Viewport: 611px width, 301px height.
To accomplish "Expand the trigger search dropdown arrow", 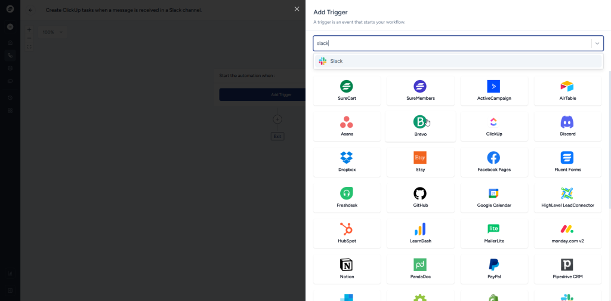I will click(x=597, y=43).
